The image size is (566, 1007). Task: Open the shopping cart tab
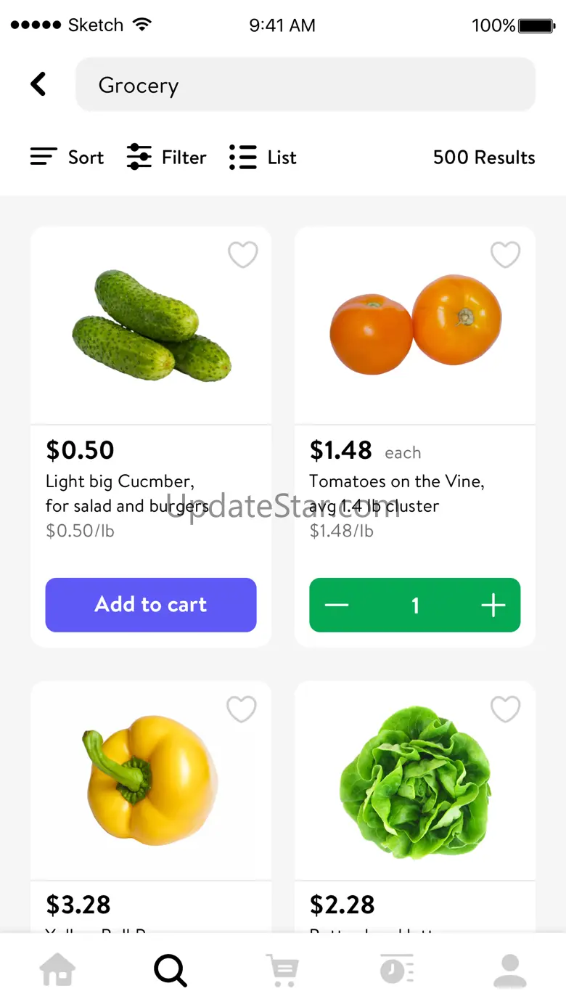[283, 970]
